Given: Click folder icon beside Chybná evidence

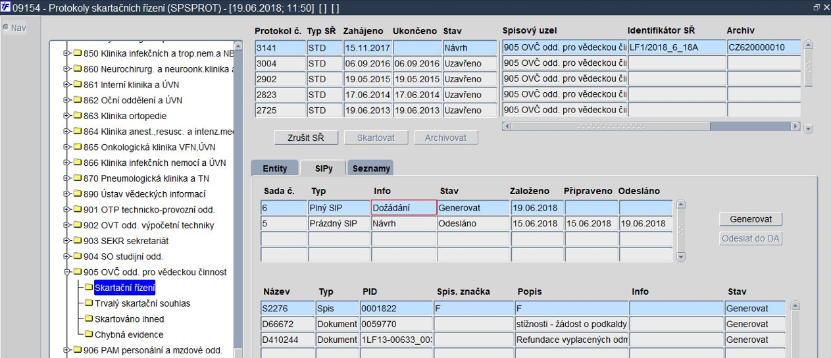Looking at the screenshot, I should tap(89, 334).
